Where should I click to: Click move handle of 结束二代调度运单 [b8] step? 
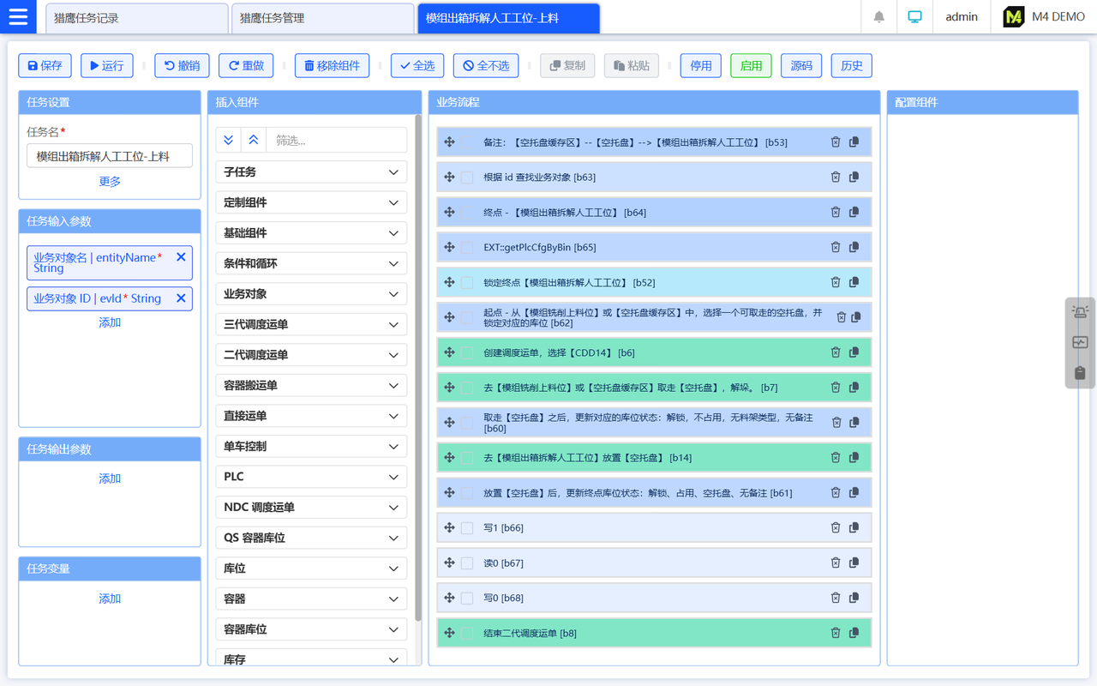[x=449, y=634]
